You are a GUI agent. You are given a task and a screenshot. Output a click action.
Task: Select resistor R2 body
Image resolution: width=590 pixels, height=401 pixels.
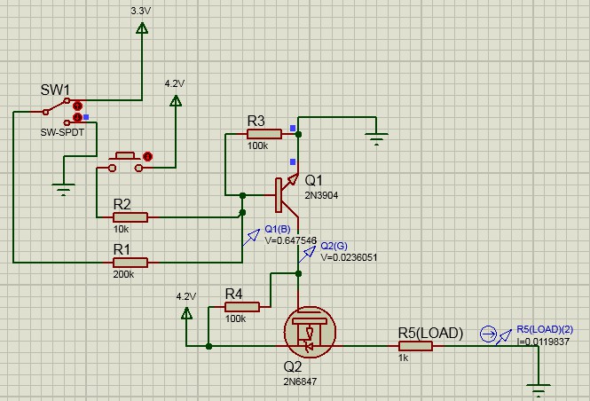point(130,217)
